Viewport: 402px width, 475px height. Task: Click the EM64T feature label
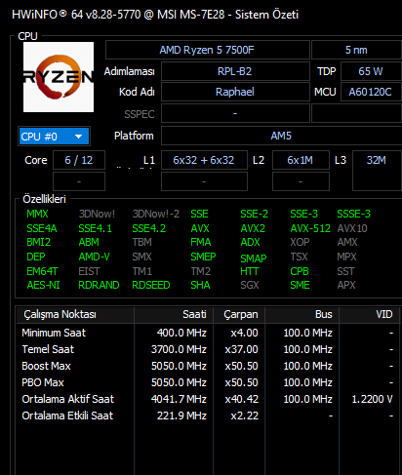click(x=42, y=271)
